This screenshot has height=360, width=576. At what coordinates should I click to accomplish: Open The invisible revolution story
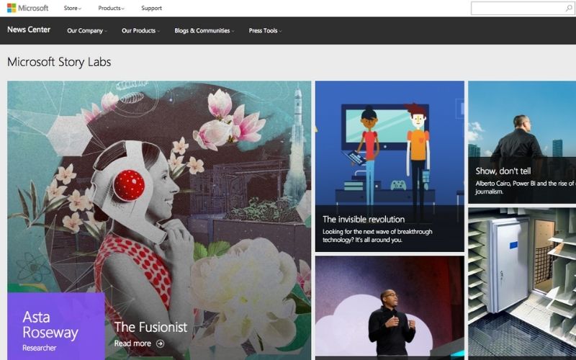point(364,220)
